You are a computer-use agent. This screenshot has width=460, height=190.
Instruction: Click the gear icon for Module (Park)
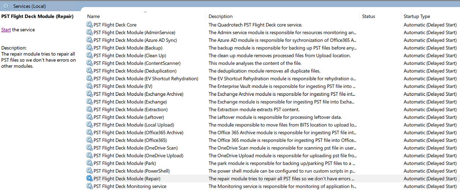[90, 163]
